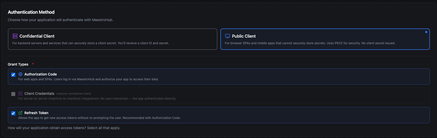Click the green Refresh Token icon

[x=20, y=113]
